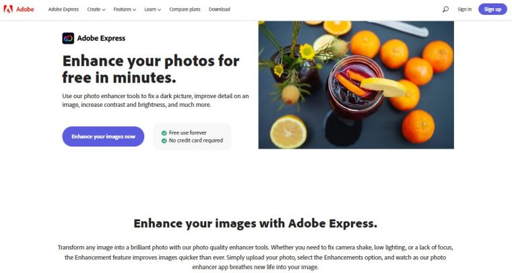Open the search magnifier icon
The width and height of the screenshot is (512, 273).
point(445,9)
